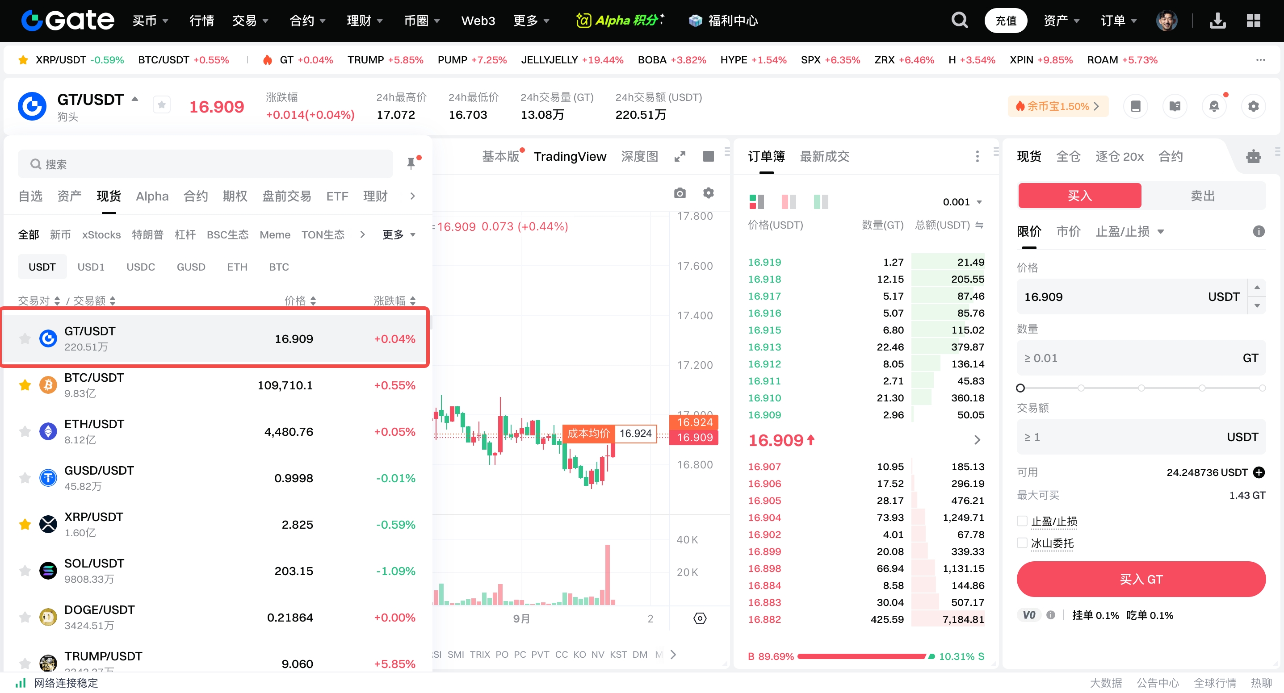Click the search magnifier in top navigation
The width and height of the screenshot is (1284, 693).
click(959, 21)
